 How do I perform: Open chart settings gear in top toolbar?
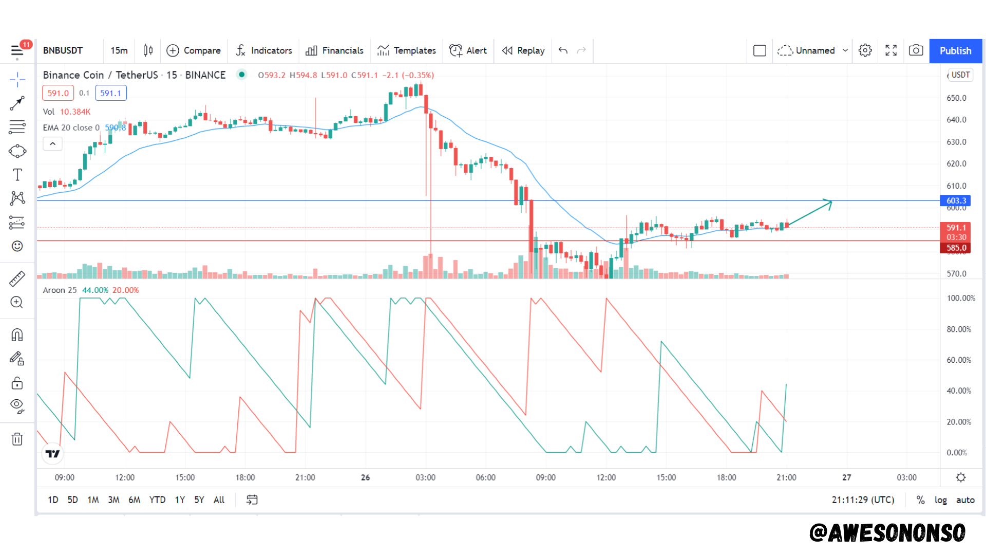point(865,50)
